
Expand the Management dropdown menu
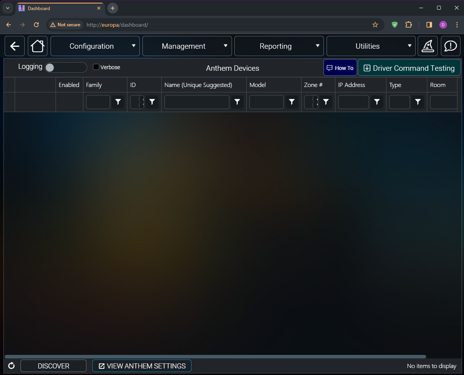pyautogui.click(x=187, y=46)
